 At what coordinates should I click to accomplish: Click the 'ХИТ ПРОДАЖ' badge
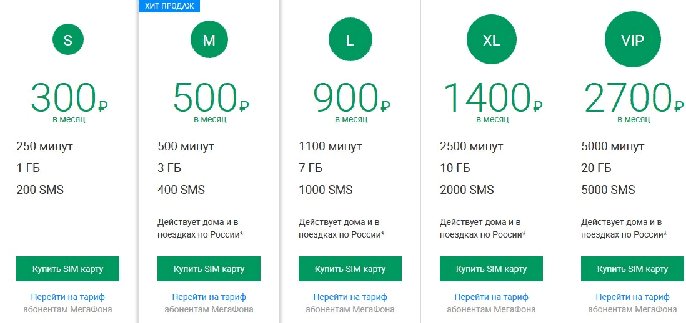click(x=169, y=6)
